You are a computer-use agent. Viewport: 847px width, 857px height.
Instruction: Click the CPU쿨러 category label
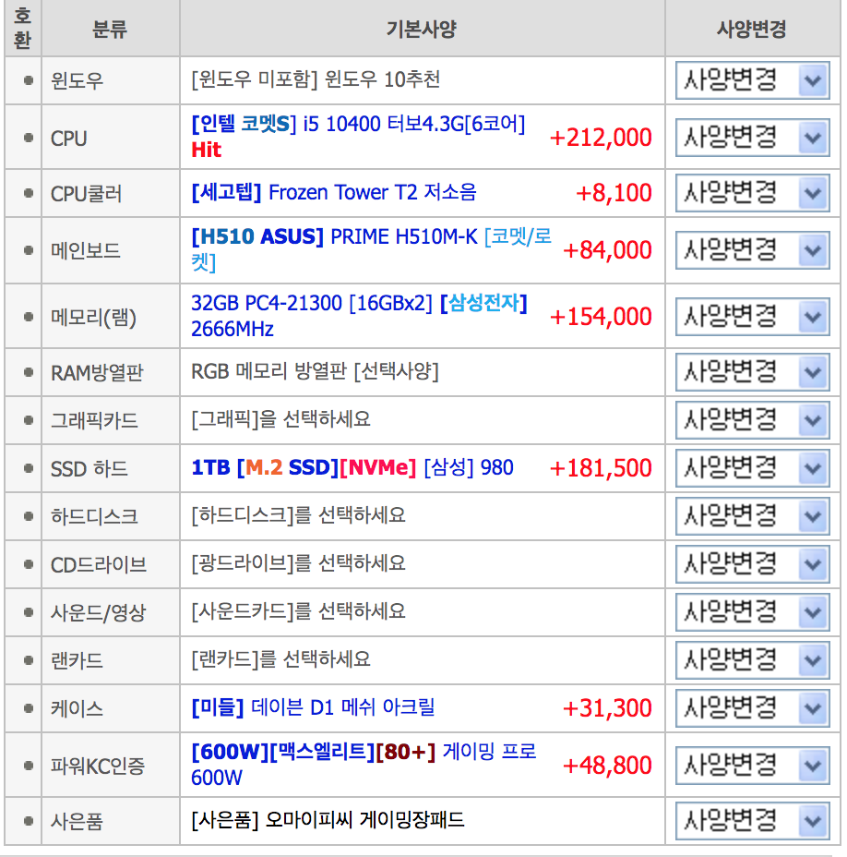87,194
